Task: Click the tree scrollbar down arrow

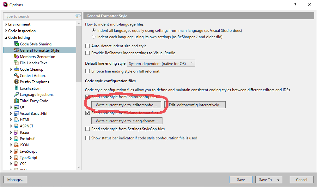Action: [79, 167]
